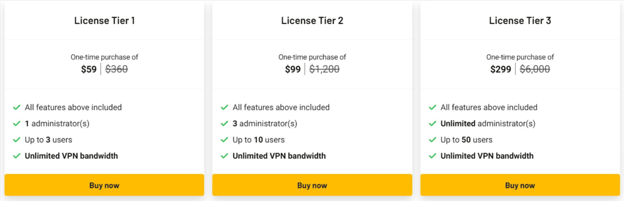Click Buy now for License Tier 3

520,185
